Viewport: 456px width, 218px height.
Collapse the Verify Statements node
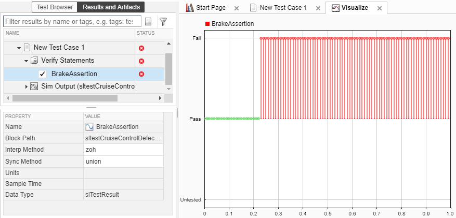26,61
